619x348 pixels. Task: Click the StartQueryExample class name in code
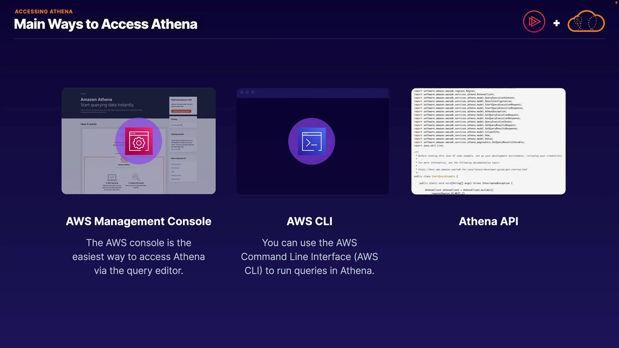point(443,176)
